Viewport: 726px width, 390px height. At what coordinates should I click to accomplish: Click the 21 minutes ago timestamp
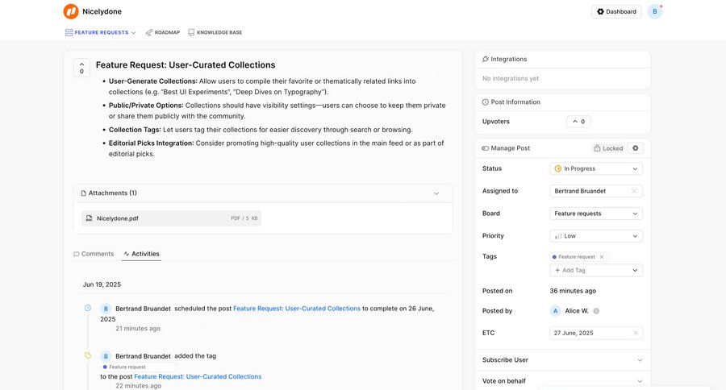point(138,329)
